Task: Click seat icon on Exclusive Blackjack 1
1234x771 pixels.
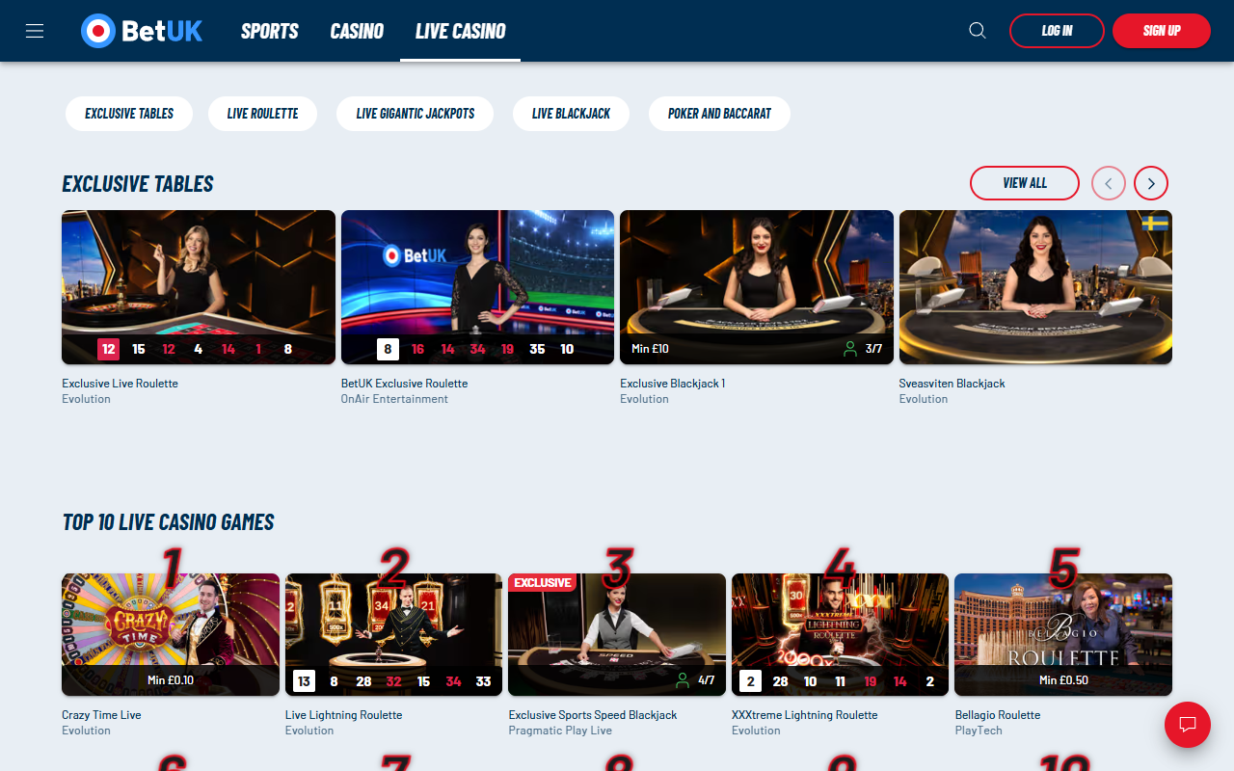Action: point(850,349)
